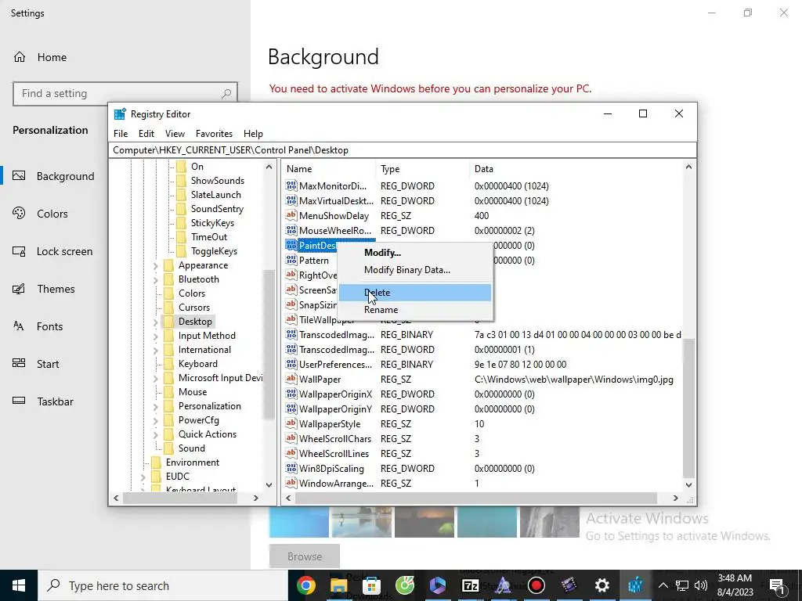Select the WallpaperOriginX value
Image resolution: width=802 pixels, height=601 pixels.
click(x=335, y=394)
